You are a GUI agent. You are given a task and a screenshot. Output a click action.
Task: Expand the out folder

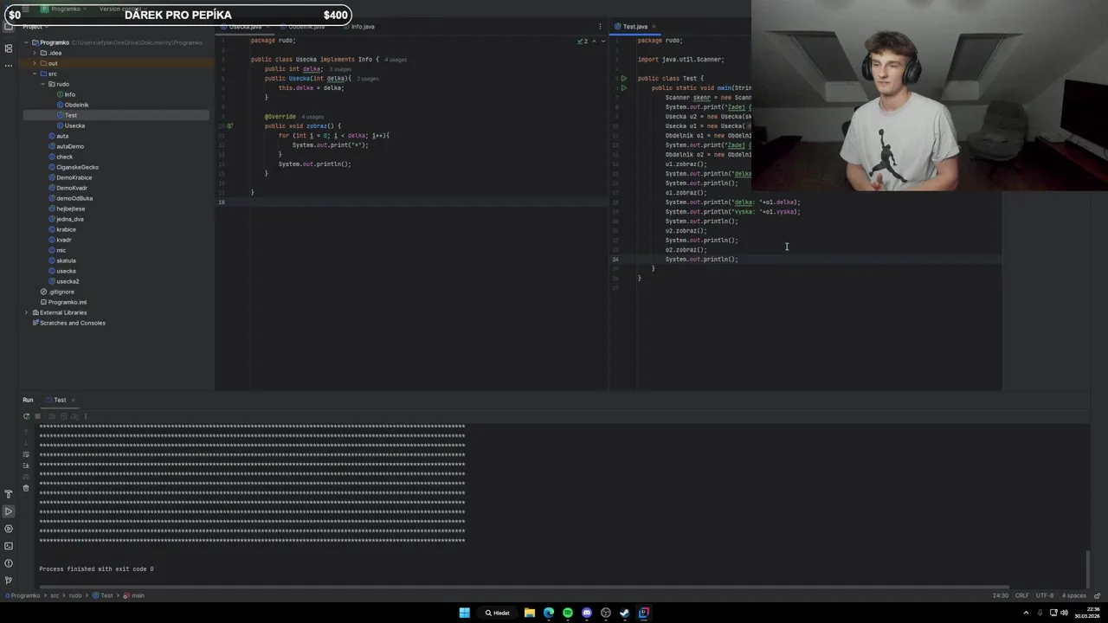point(35,63)
